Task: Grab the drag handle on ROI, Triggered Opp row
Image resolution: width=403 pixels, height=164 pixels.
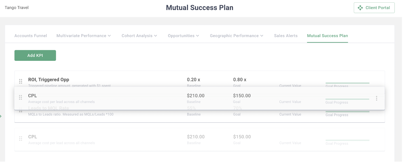Action: click(21, 81)
